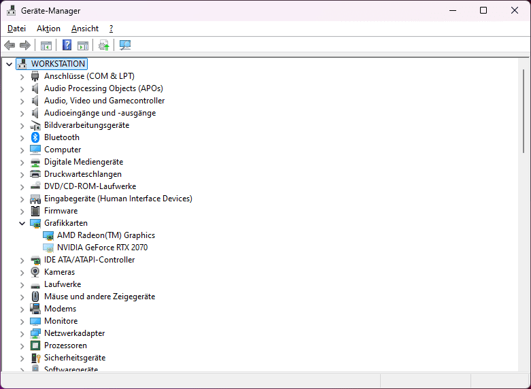Click the Kameras webcam icon

35,272
